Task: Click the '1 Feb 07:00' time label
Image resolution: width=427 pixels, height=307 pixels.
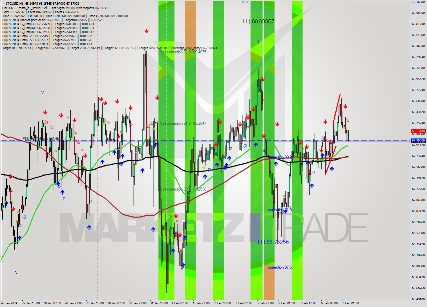Action: 180,303
